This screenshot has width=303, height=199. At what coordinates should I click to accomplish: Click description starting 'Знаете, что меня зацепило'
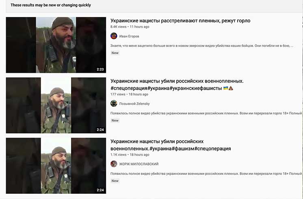tap(202, 46)
